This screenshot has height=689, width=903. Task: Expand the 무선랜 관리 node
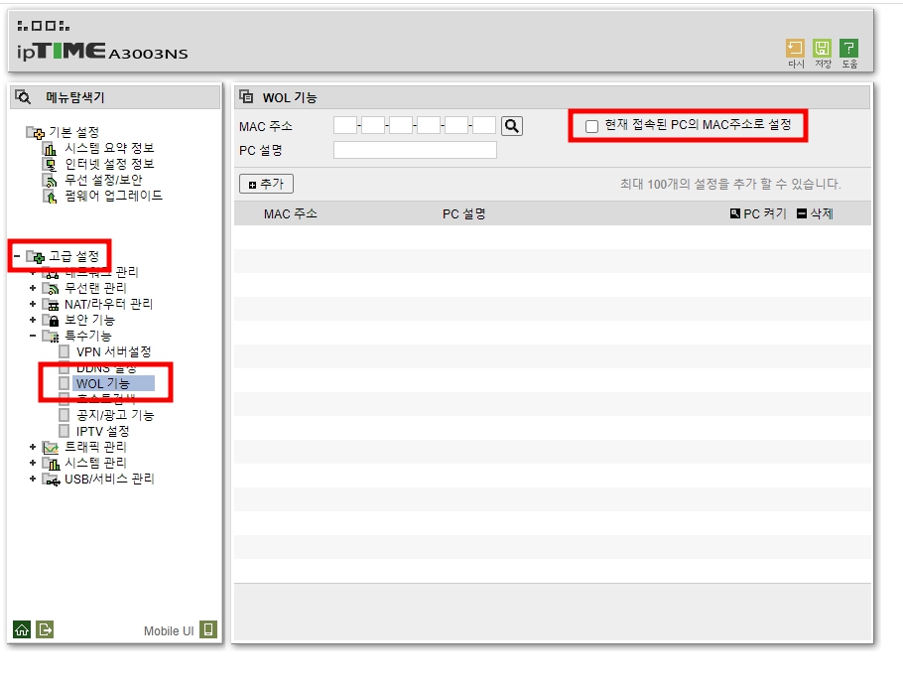pos(33,288)
